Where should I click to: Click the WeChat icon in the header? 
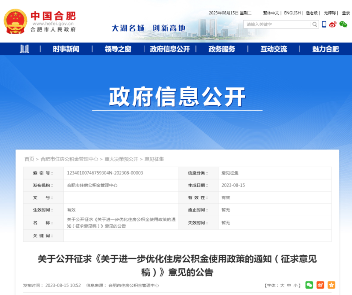pos(342,25)
